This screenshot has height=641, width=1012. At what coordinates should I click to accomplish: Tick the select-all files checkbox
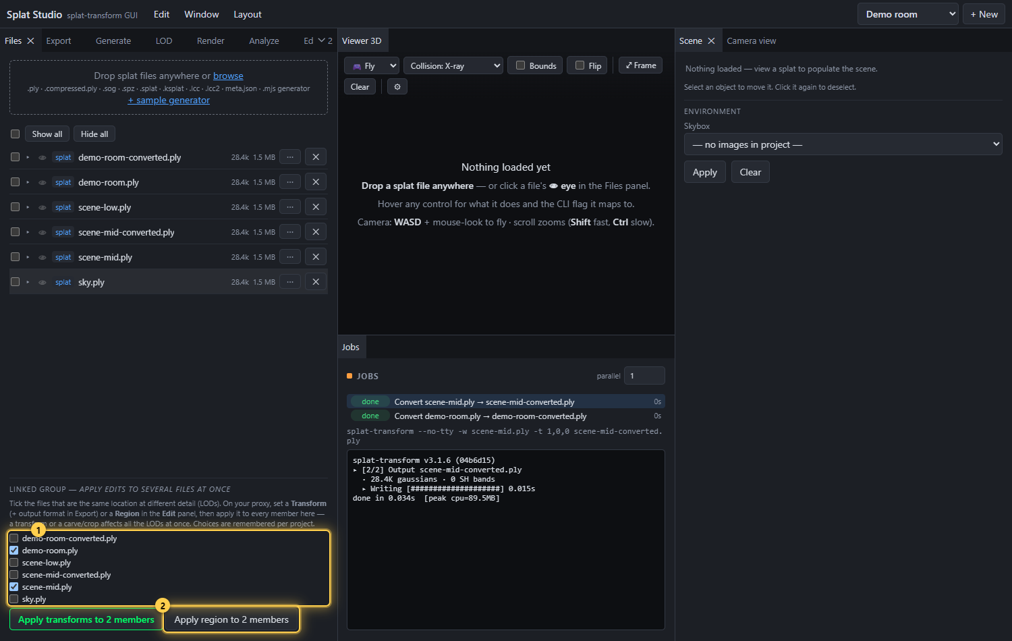(15, 134)
